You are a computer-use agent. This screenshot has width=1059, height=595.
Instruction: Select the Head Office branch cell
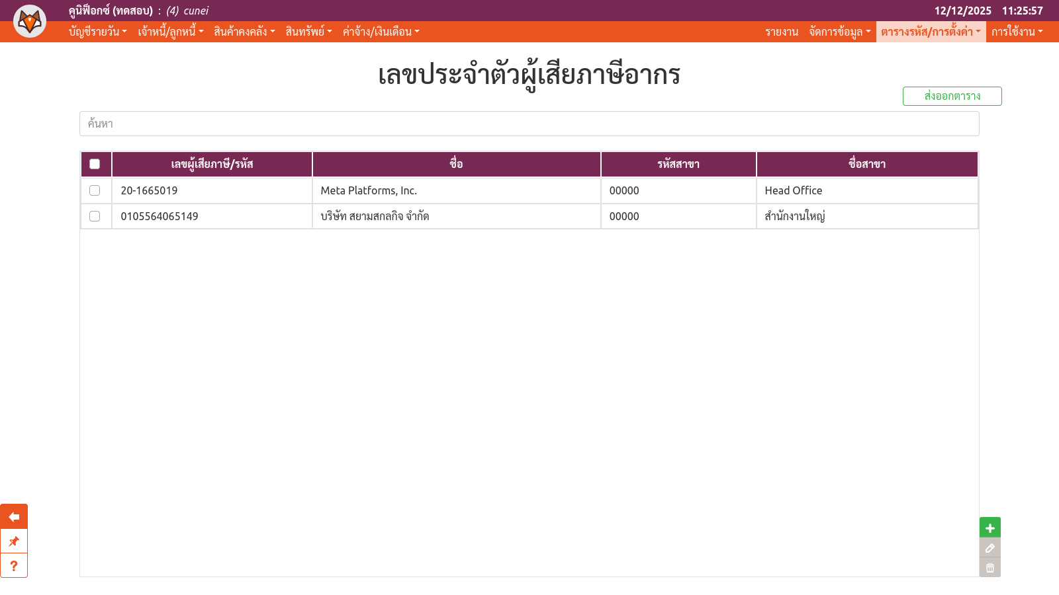tap(794, 190)
